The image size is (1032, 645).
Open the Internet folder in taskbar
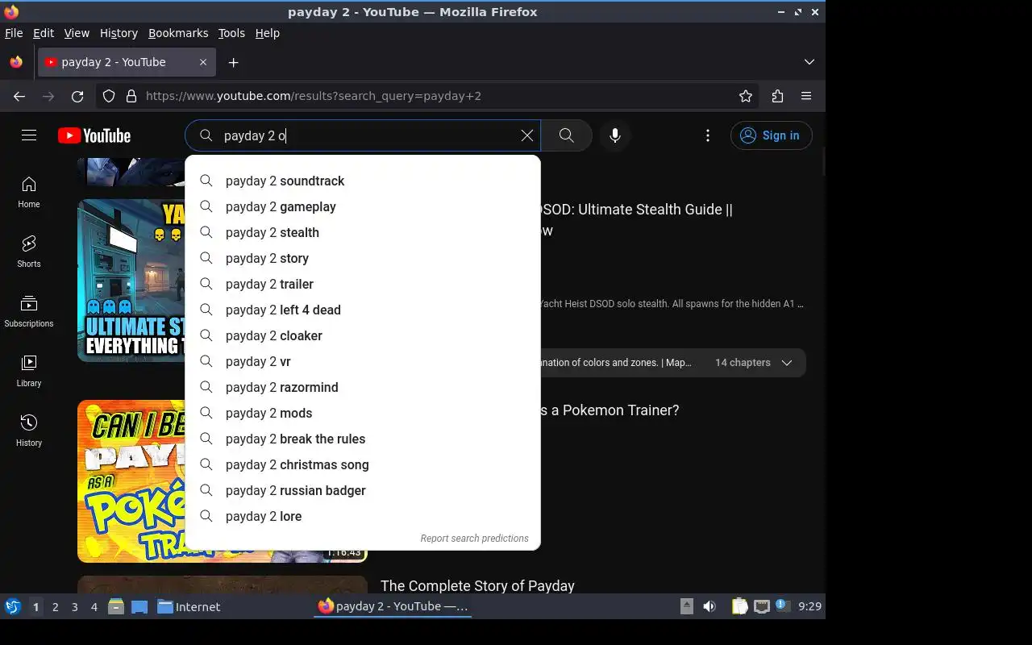[x=189, y=607]
